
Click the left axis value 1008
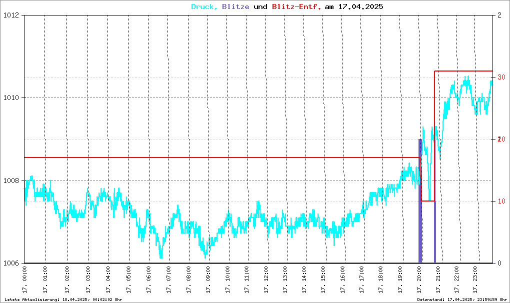click(x=11, y=181)
